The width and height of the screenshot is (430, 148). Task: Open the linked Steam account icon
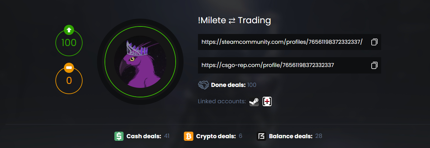coord(254,102)
